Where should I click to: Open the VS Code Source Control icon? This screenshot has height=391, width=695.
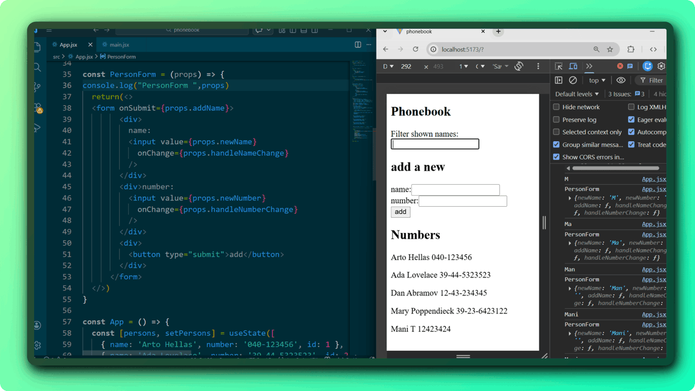tap(38, 87)
